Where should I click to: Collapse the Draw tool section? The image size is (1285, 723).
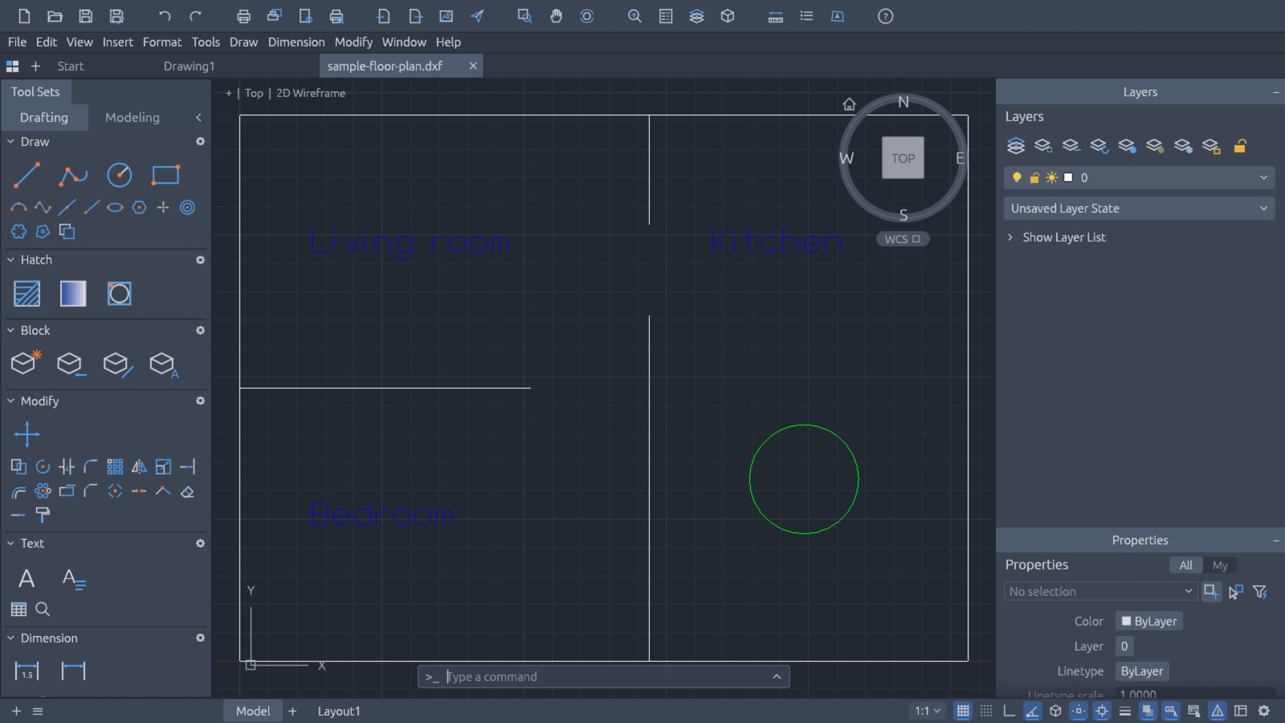(x=11, y=142)
